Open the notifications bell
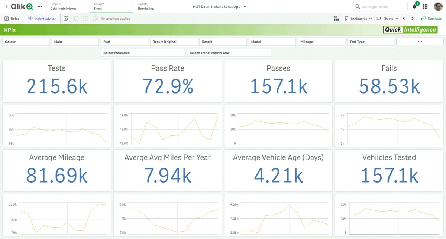The image size is (446, 239). [x=414, y=7]
